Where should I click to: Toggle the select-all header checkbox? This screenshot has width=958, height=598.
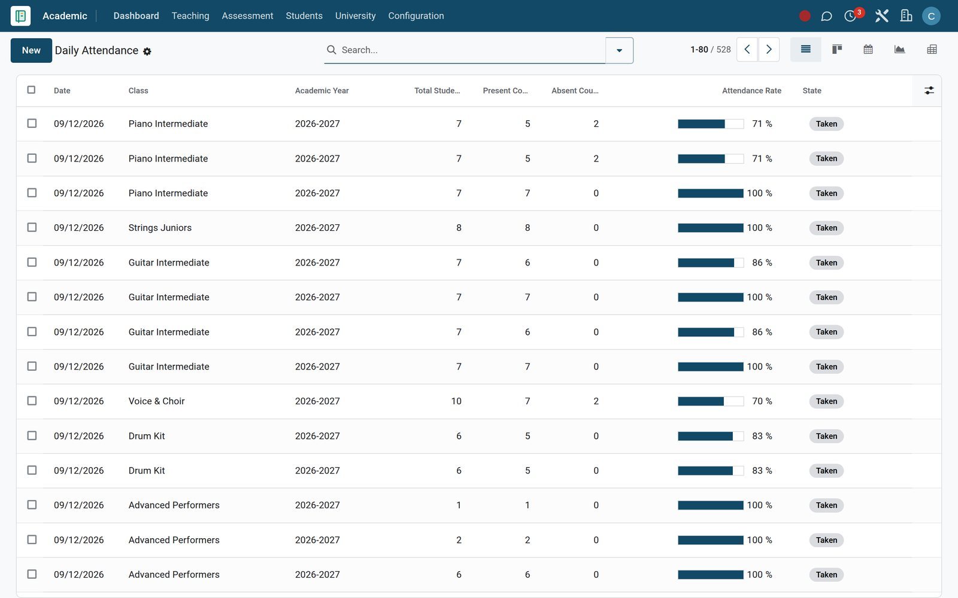point(32,90)
